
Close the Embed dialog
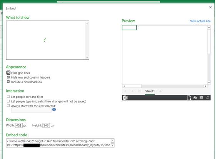210,7
